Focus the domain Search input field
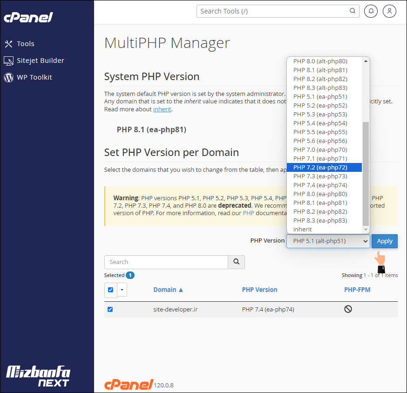 [166, 262]
